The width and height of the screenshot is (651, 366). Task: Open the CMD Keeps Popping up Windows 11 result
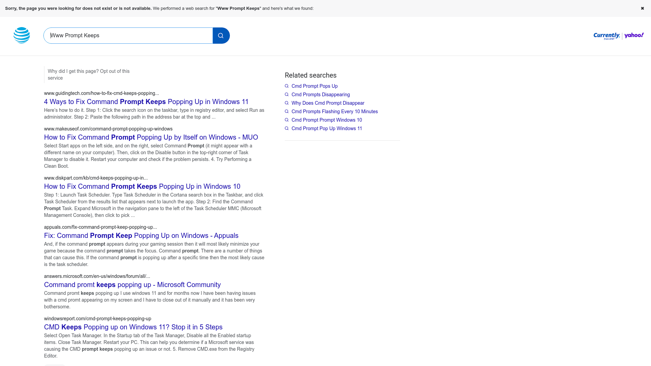[x=133, y=327]
